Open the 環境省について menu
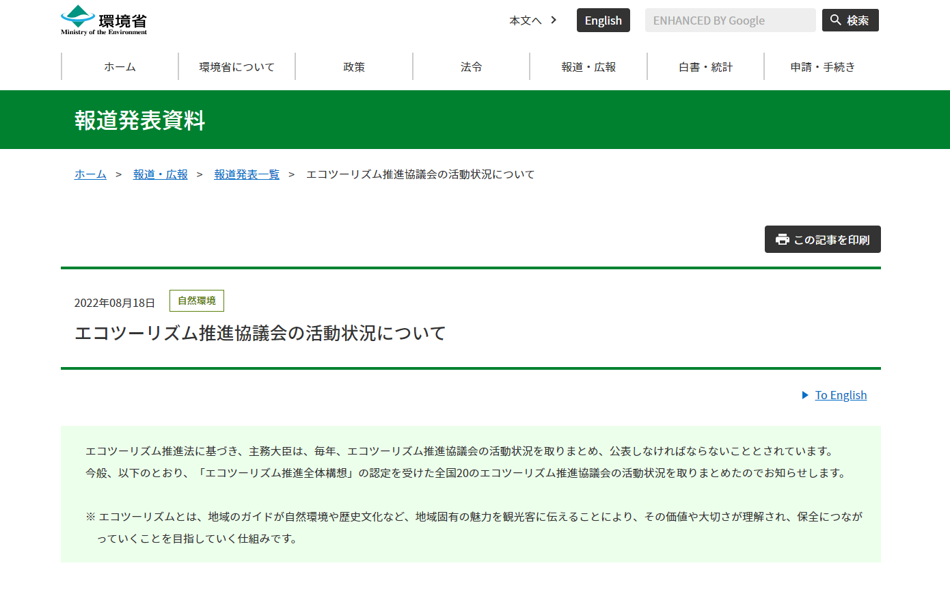The width and height of the screenshot is (950, 609). (x=236, y=67)
